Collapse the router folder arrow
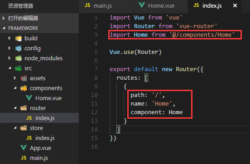 pyautogui.click(x=15, y=108)
